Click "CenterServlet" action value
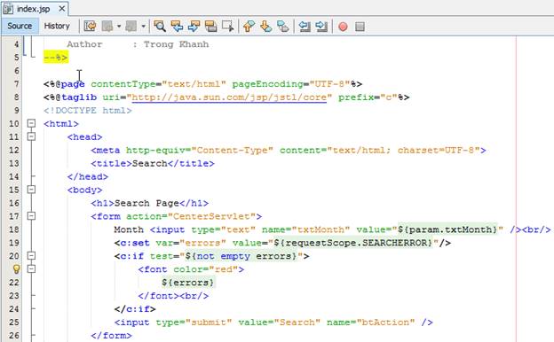 click(211, 216)
